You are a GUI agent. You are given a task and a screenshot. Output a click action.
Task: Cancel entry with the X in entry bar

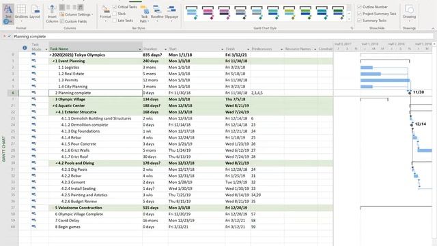pyautogui.click(x=5, y=36)
